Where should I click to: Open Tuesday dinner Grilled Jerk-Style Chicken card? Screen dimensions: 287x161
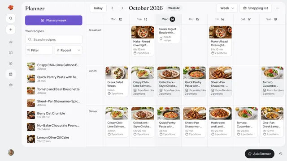coord(143,122)
